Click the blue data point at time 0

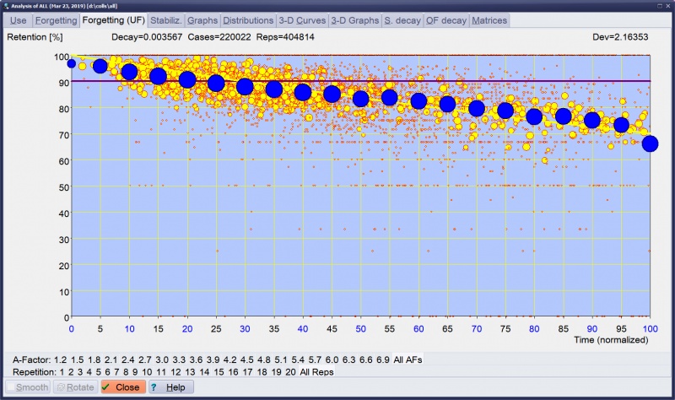point(72,64)
